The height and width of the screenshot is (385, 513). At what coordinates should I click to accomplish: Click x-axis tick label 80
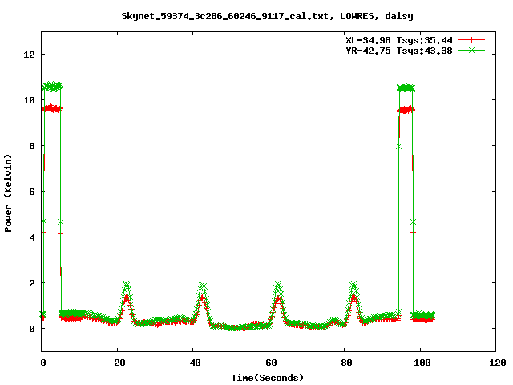click(x=347, y=363)
